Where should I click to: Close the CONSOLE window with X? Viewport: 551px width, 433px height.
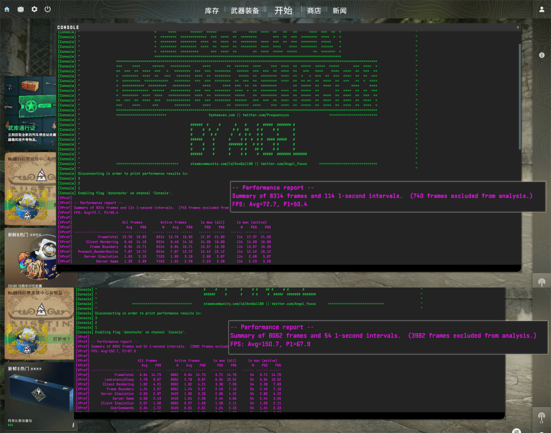pos(518,27)
